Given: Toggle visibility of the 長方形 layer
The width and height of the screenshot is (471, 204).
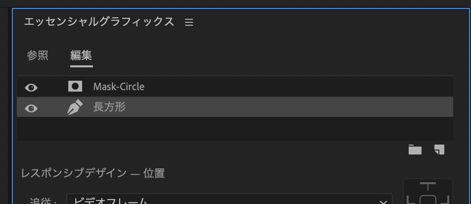Looking at the screenshot, I should coord(31,108).
